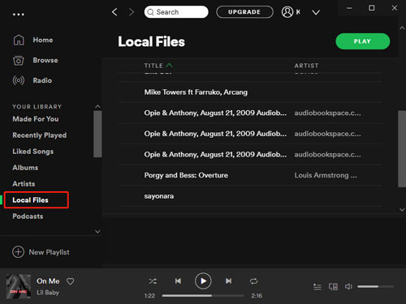Click the Home house icon
Screen dimensions: 406x304
click(x=19, y=40)
